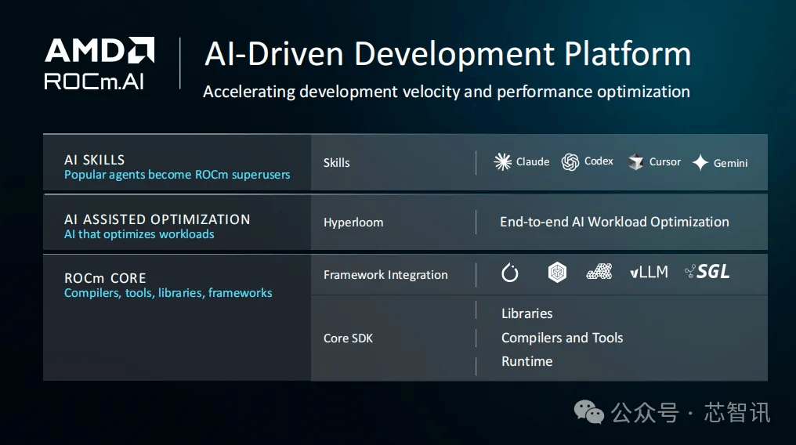Click the 'Runtime' entry
Screen dimensions: 796x445
pyautogui.click(x=527, y=361)
